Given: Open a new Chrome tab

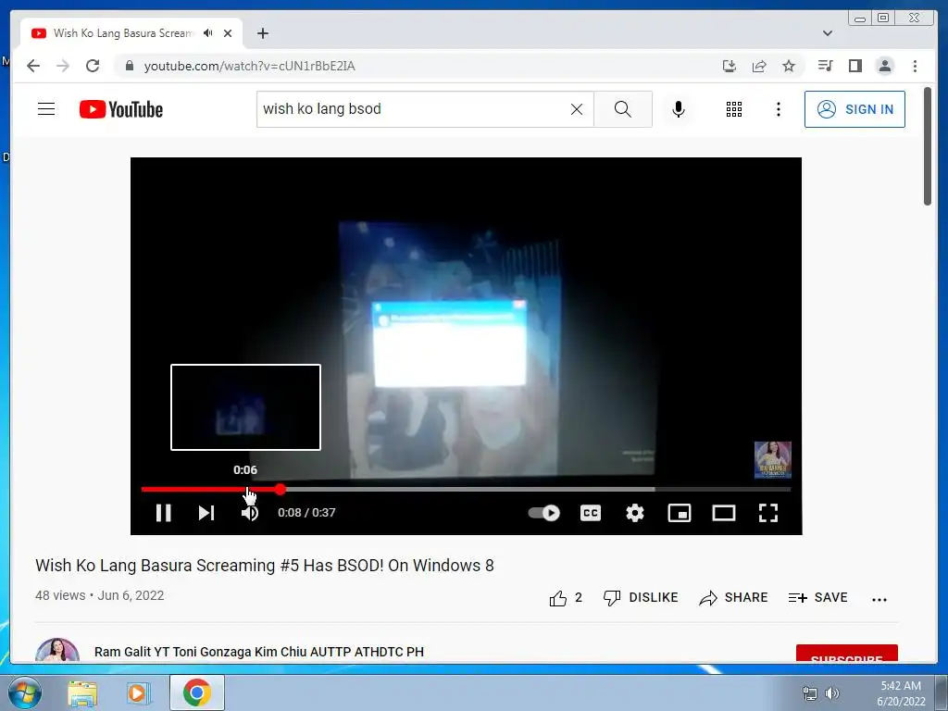Looking at the screenshot, I should (262, 33).
